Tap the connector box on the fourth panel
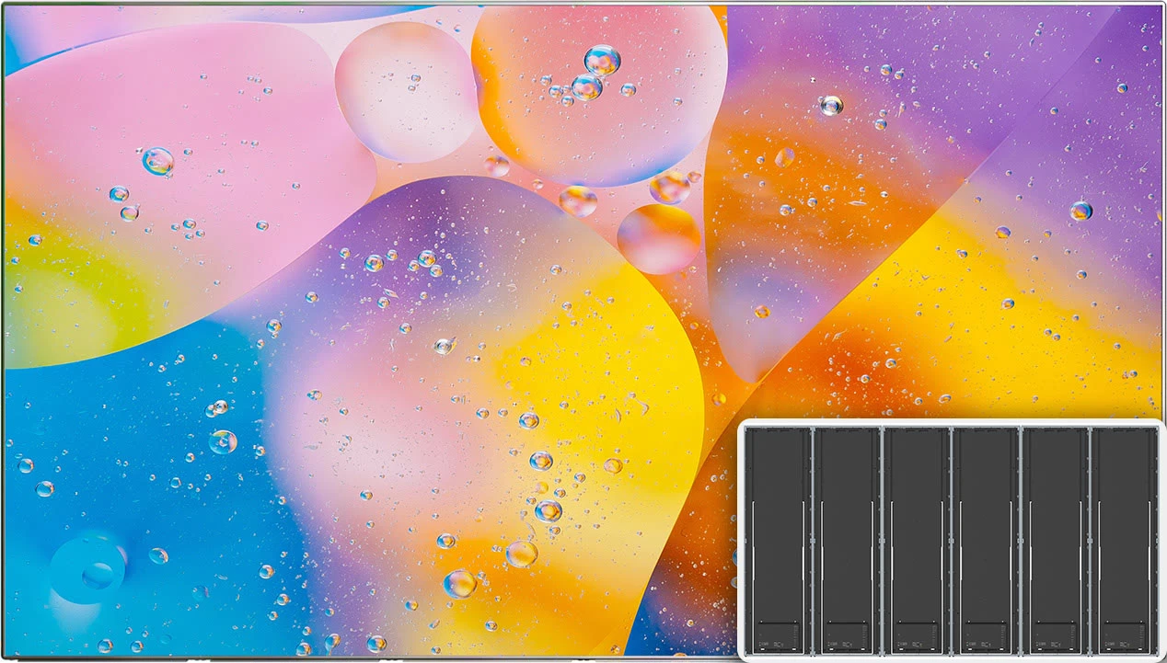 (x=986, y=636)
